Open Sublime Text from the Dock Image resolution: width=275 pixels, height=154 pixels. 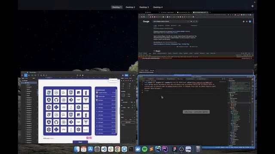tap(151, 149)
